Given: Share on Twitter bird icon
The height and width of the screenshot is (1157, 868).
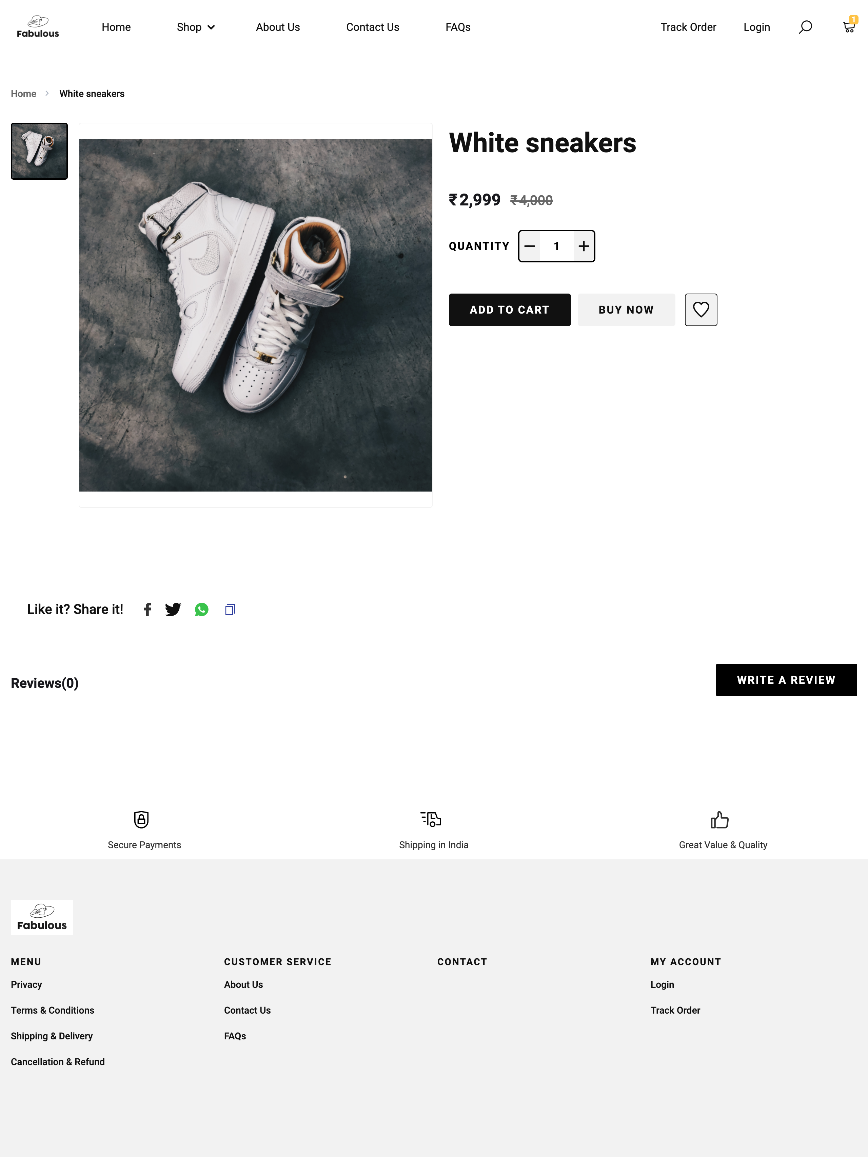Looking at the screenshot, I should [173, 610].
